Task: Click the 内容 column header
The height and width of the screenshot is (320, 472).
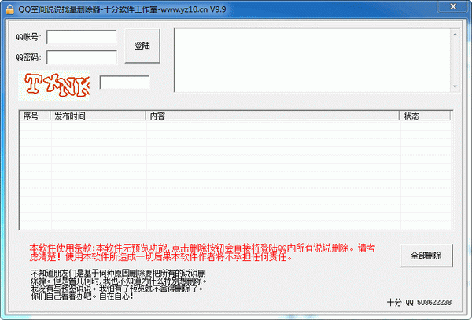Action: coord(272,116)
